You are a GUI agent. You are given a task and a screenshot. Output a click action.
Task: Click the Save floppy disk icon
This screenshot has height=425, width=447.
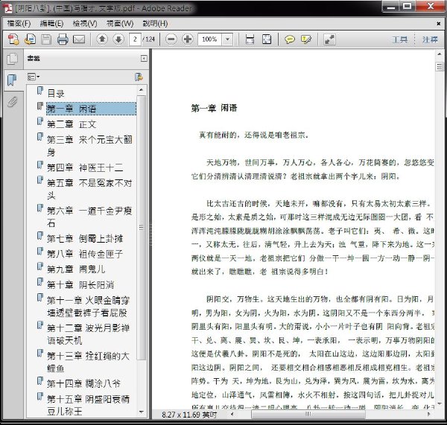[46, 39]
